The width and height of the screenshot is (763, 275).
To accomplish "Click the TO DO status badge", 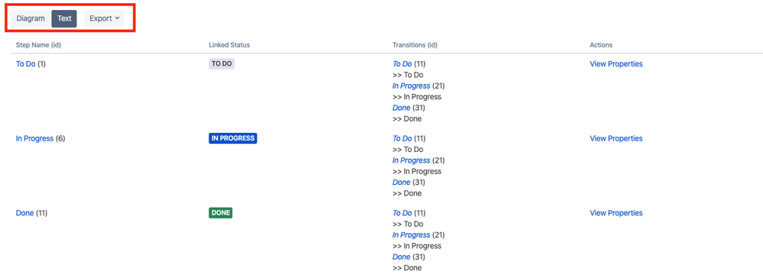I will (221, 63).
